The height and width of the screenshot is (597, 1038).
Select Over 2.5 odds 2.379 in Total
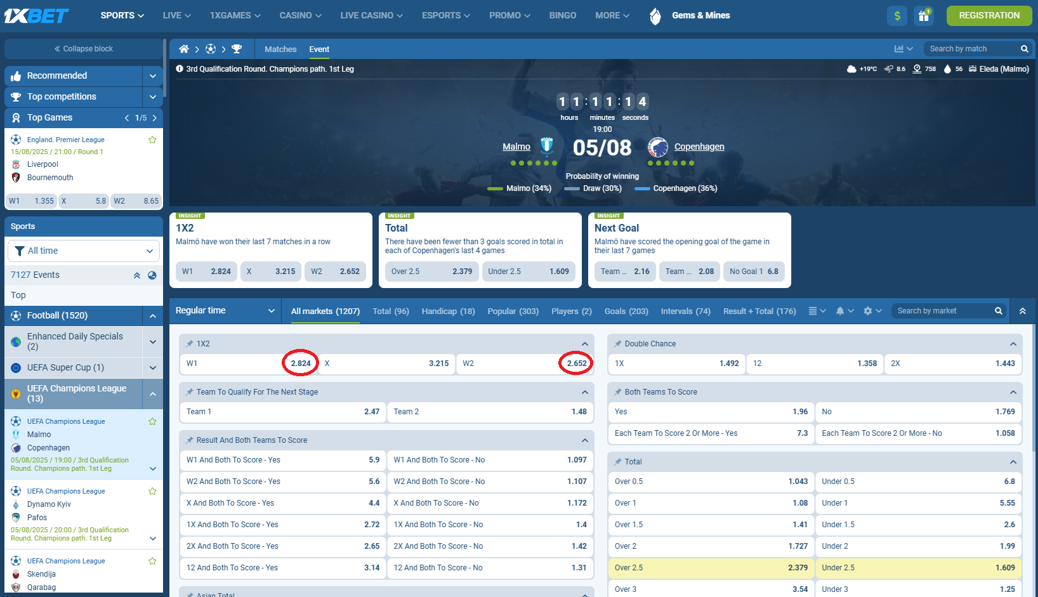click(711, 568)
